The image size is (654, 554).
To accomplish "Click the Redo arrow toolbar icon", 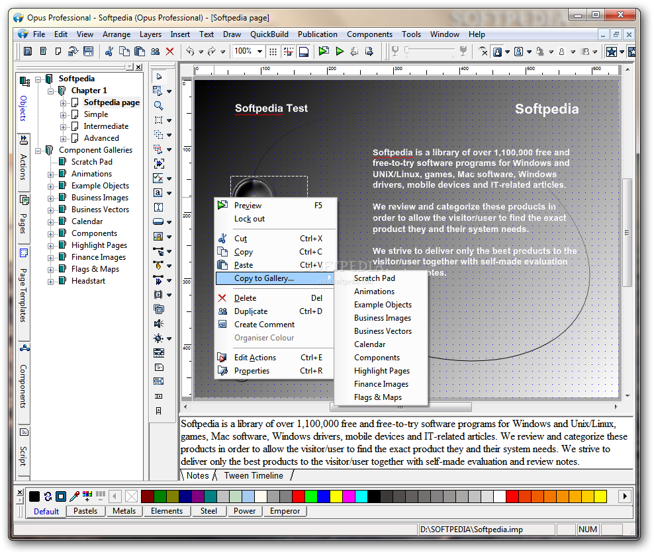I will pyautogui.click(x=212, y=51).
